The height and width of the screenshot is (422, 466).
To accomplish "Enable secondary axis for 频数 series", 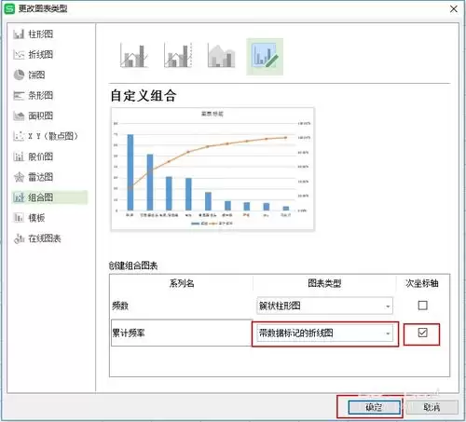I will (x=422, y=306).
